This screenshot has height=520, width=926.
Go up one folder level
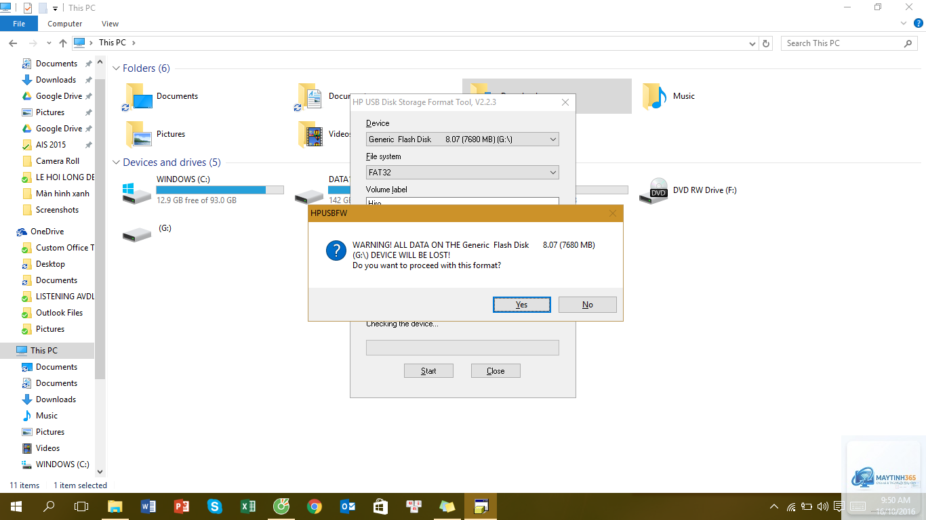(63, 43)
